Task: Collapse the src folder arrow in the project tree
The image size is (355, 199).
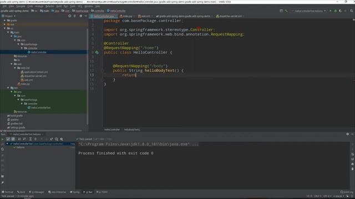Action: [x=5, y=28]
